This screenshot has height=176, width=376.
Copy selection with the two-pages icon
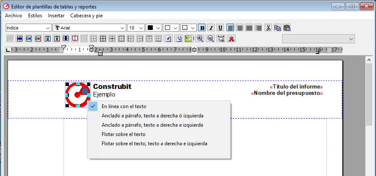pos(277,28)
